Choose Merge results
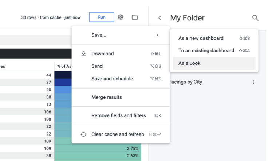The height and width of the screenshot is (161, 276). [121, 97]
